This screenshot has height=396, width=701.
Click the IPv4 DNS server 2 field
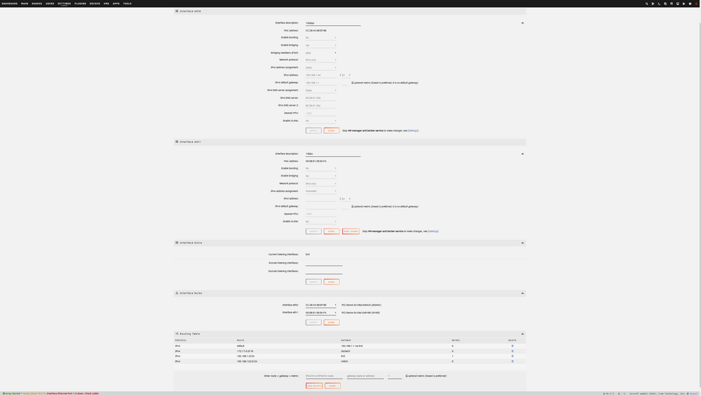click(320, 105)
